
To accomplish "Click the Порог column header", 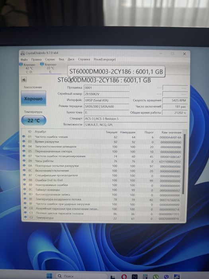I will coord(149,132).
